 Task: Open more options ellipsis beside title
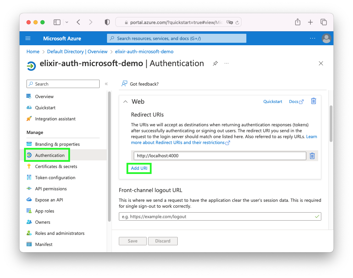[x=227, y=63]
